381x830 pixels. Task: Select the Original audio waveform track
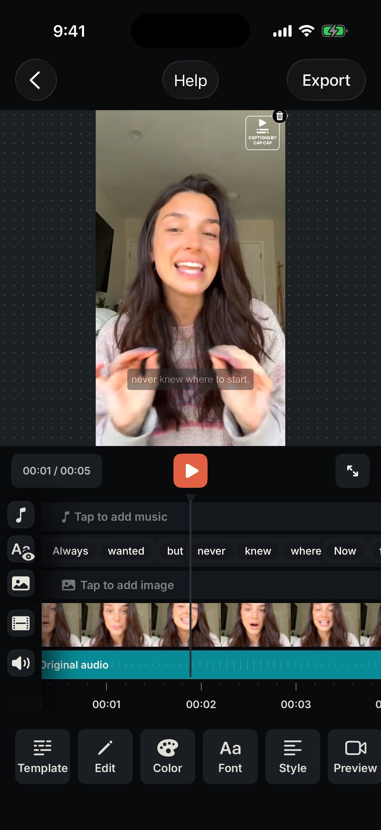tap(211, 665)
